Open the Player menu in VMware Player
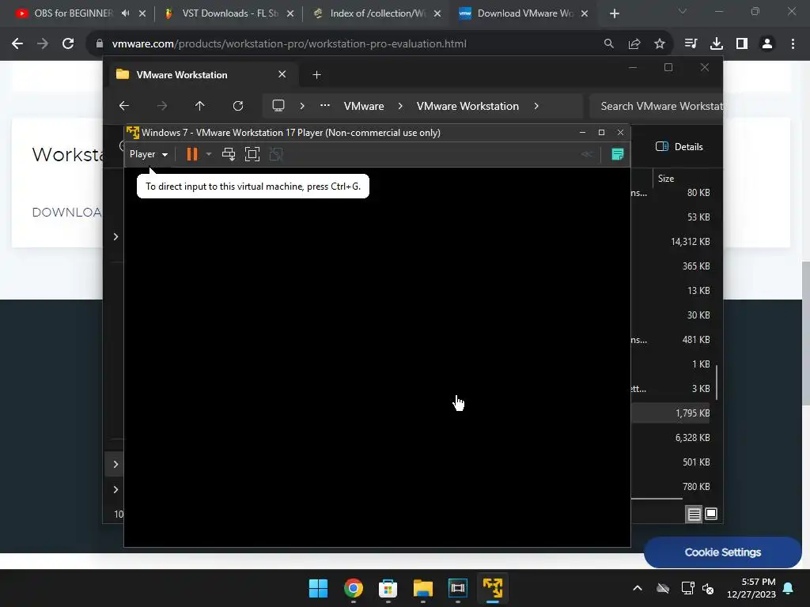The image size is (810, 607). point(148,154)
